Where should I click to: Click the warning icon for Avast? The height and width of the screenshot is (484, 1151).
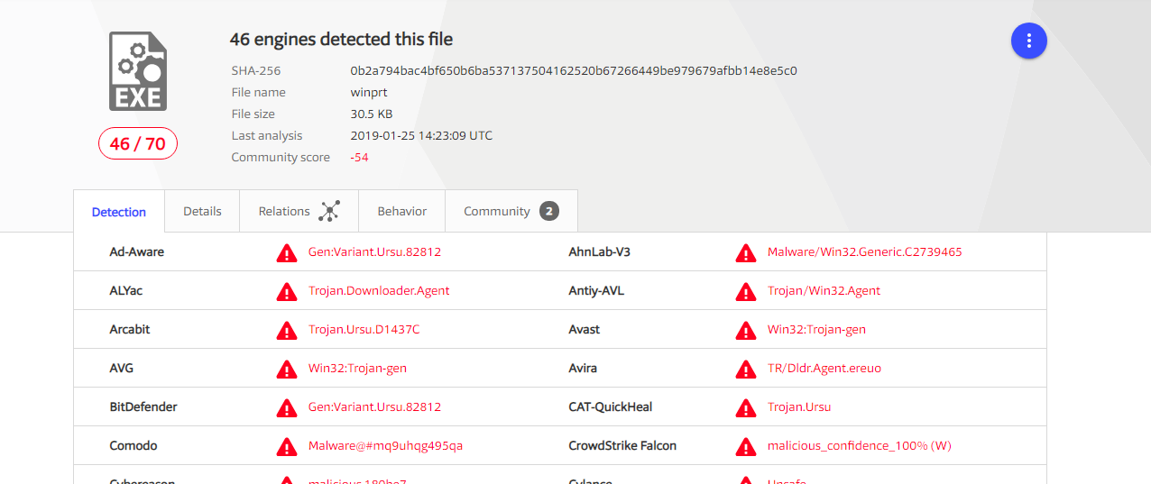click(746, 330)
